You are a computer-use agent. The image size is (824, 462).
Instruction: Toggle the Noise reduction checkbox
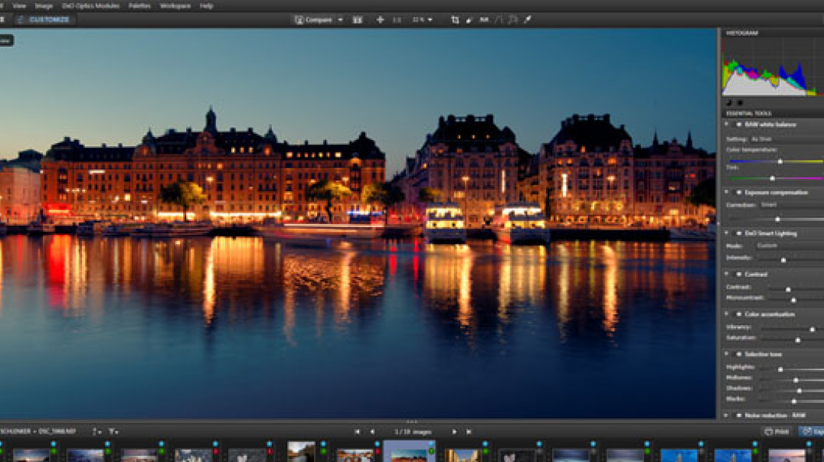tap(738, 415)
